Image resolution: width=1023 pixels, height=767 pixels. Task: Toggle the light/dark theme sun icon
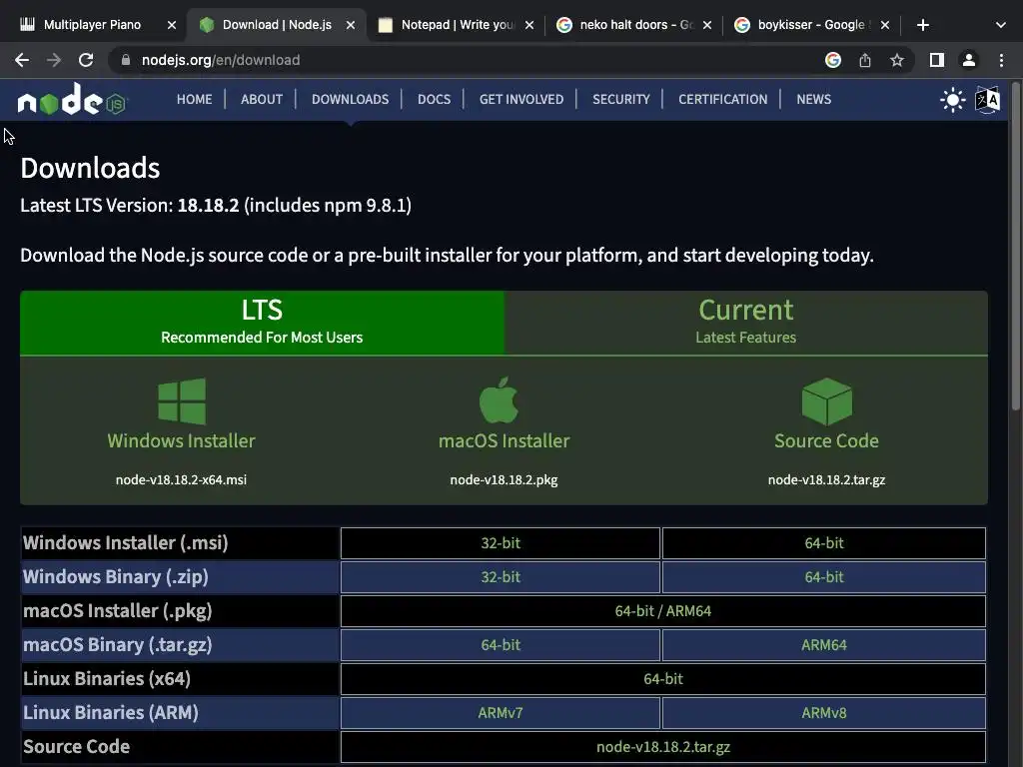pyautogui.click(x=952, y=100)
